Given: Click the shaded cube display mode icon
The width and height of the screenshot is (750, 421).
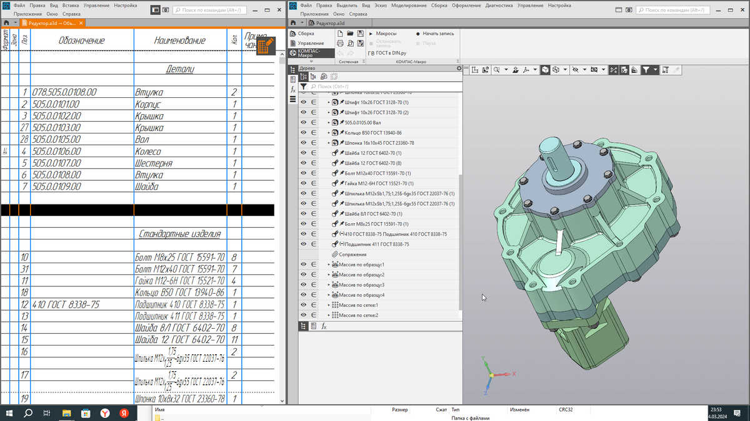Looking at the screenshot, I should 545,70.
